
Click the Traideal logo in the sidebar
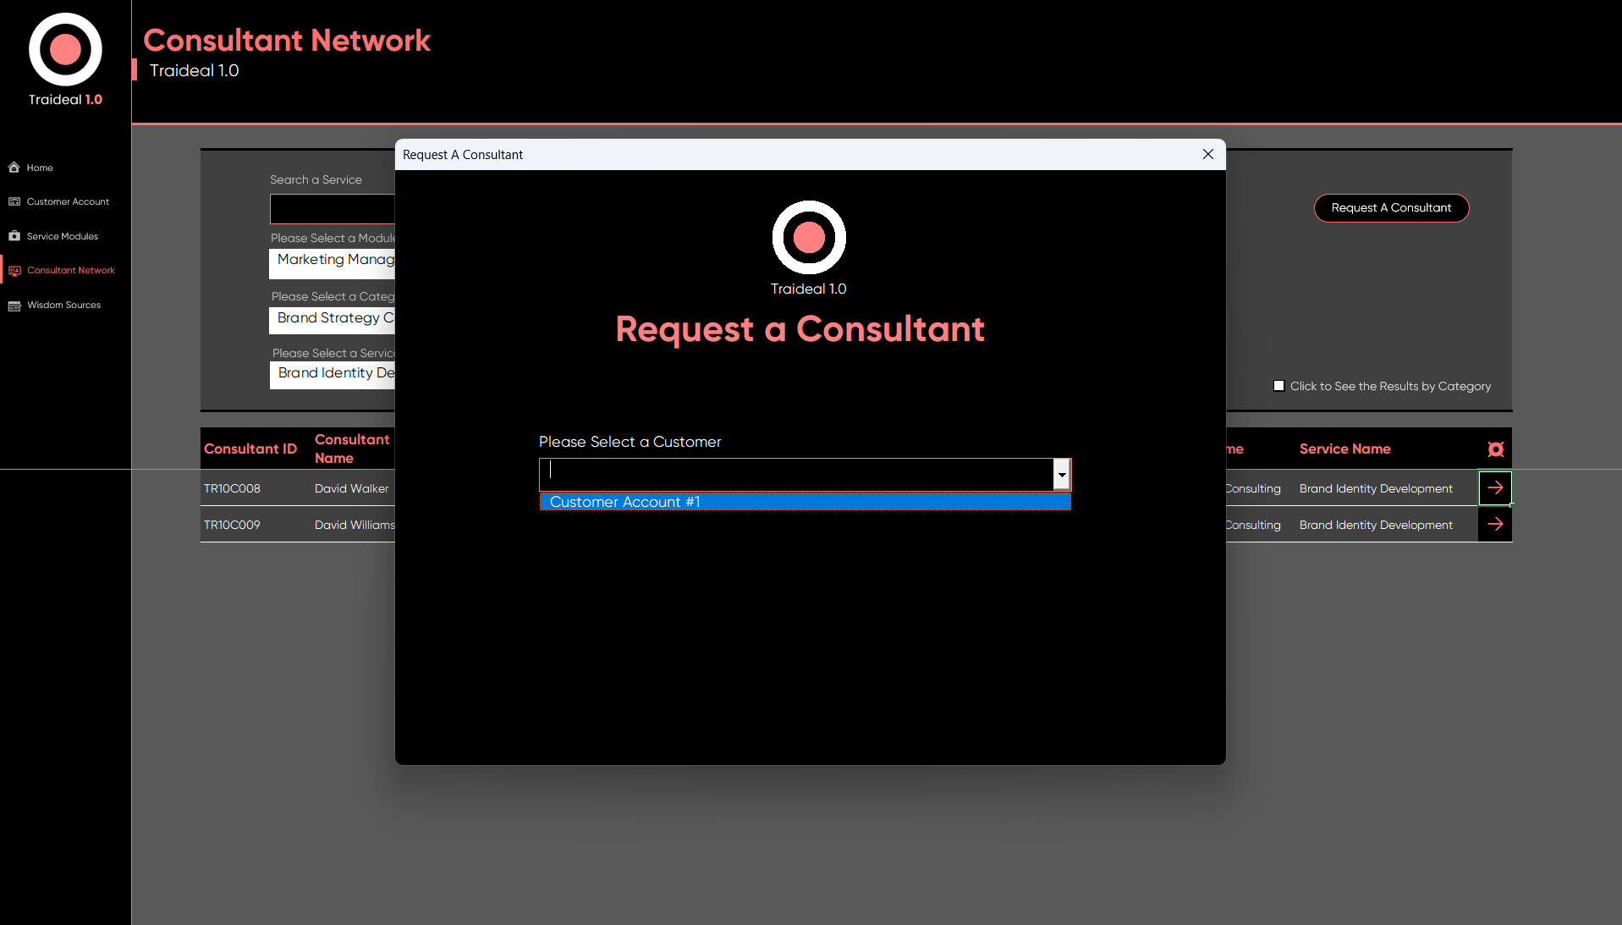65,50
